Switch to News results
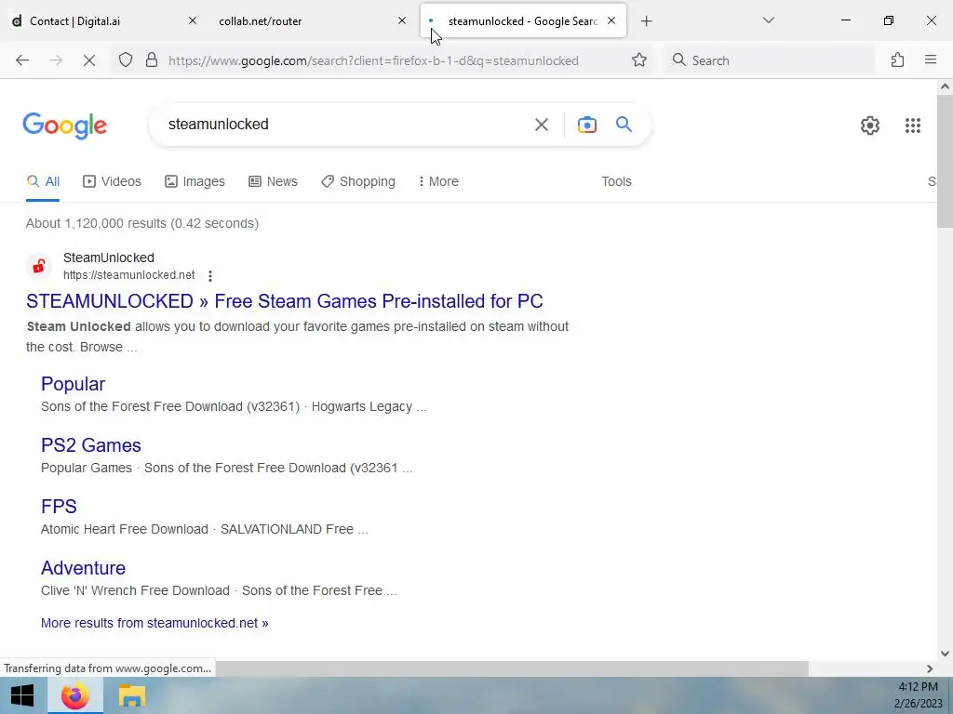This screenshot has height=714, width=953. tap(273, 181)
